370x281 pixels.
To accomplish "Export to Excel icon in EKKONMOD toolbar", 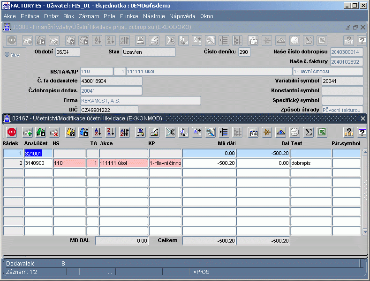I will point(322,132).
